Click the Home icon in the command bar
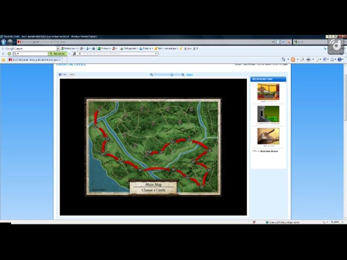Viewport: 347px width, 260px height. tap(283, 60)
